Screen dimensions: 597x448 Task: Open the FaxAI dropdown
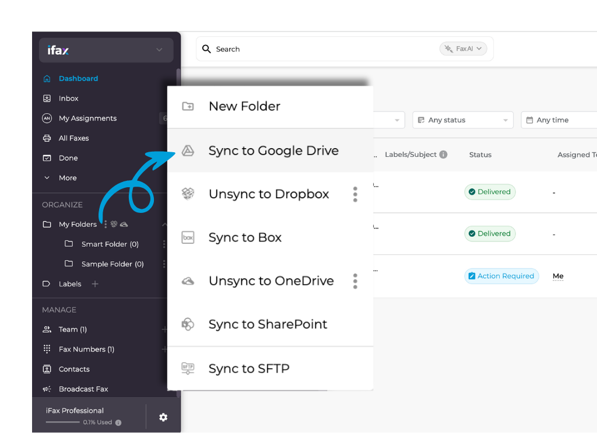click(463, 49)
